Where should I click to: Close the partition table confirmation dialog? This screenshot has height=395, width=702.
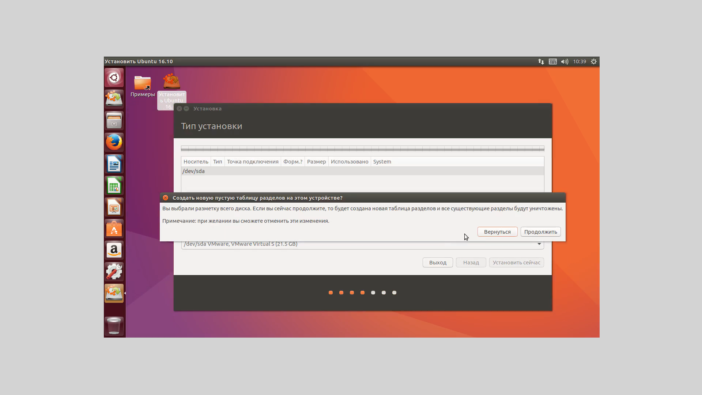coord(166,198)
